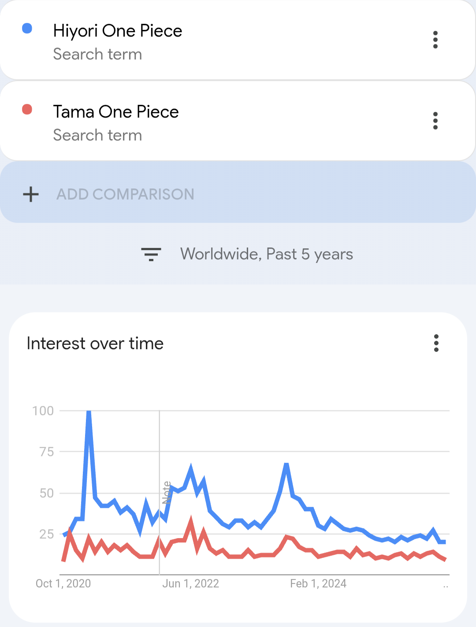Click the blue Hiyori color dot

[27, 29]
